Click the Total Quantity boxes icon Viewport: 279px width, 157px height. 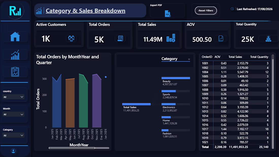[268, 39]
